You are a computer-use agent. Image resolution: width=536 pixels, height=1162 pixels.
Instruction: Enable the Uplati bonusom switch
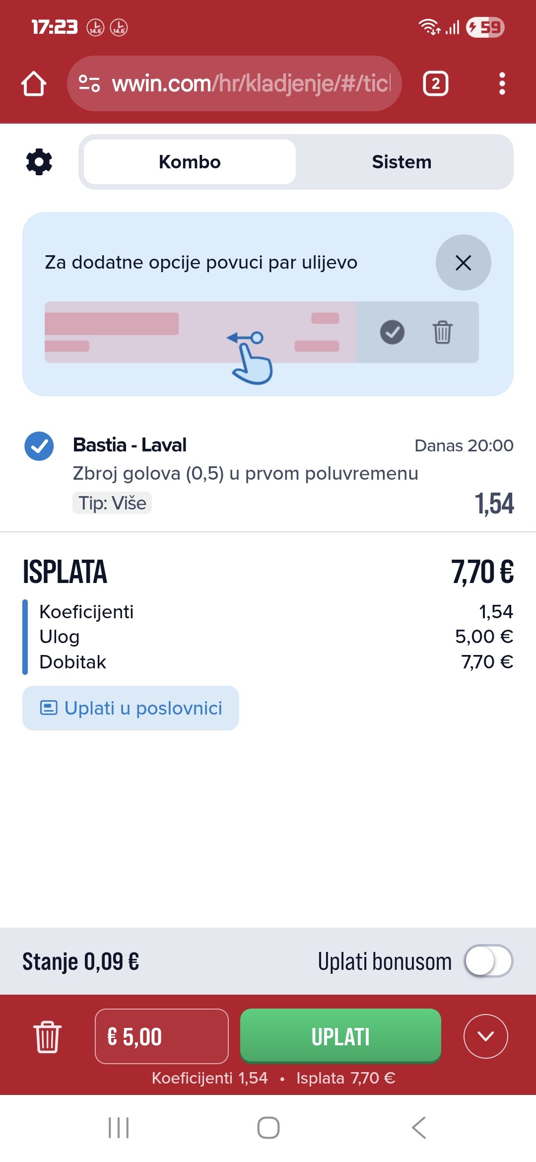tap(488, 961)
